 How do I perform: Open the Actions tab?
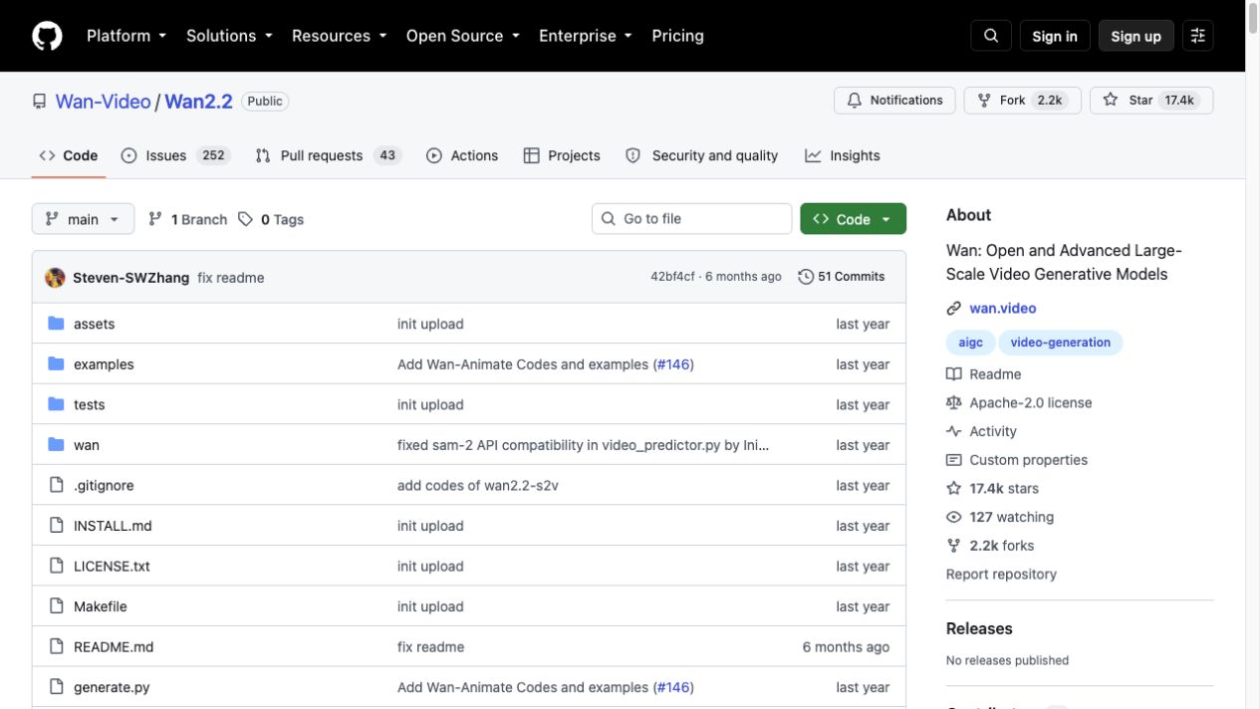click(x=462, y=155)
